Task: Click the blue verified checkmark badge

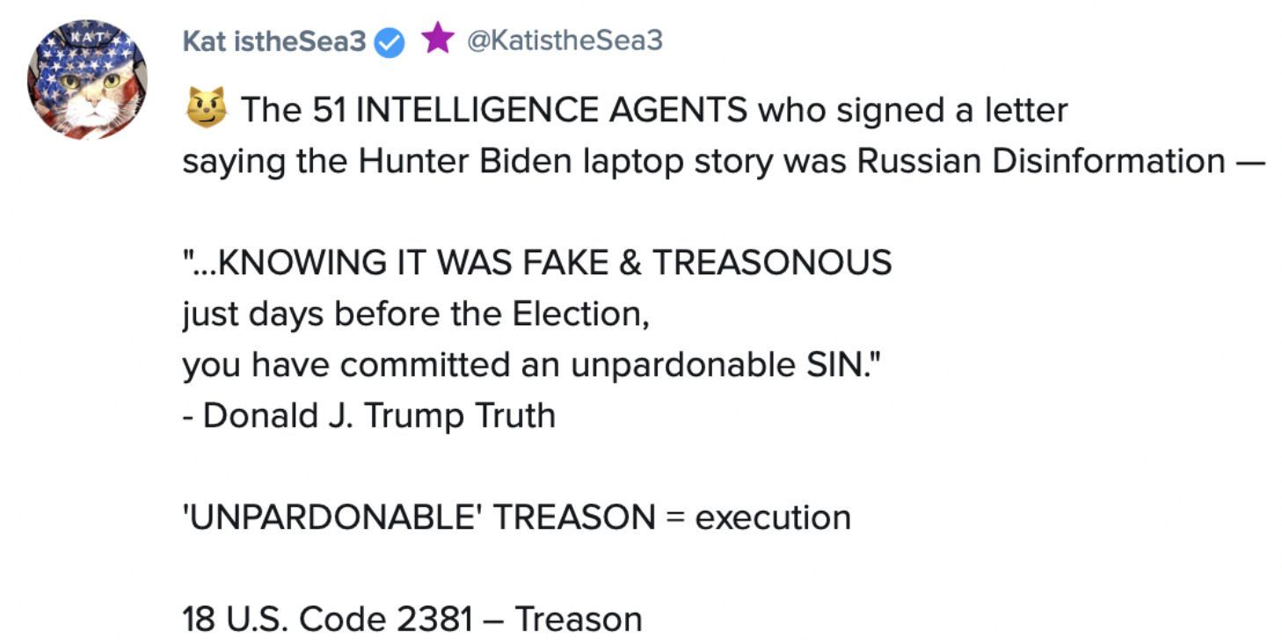Action: (390, 42)
